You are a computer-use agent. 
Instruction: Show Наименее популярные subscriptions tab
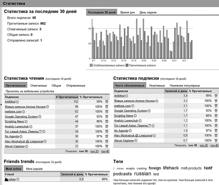tap(185, 86)
